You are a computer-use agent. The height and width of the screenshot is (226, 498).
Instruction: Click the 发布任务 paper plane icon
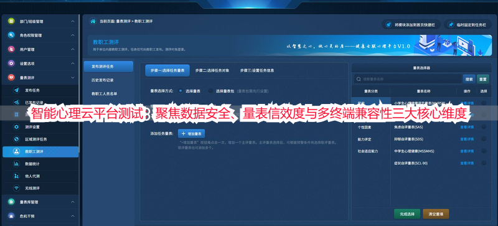pos(17,90)
